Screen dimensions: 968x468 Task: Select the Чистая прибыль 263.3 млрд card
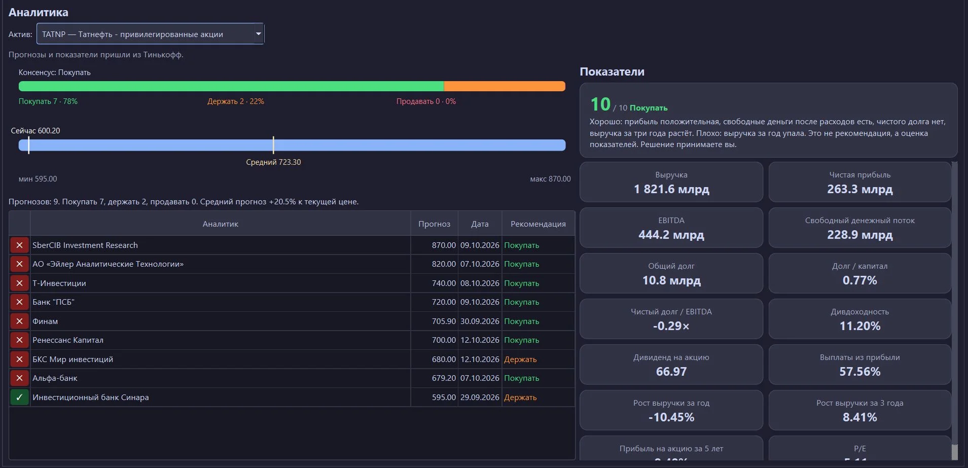coord(860,182)
